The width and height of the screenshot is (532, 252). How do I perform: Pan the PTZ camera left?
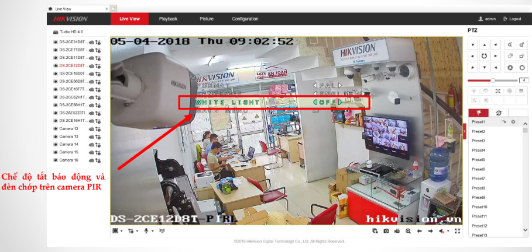tap(473, 56)
